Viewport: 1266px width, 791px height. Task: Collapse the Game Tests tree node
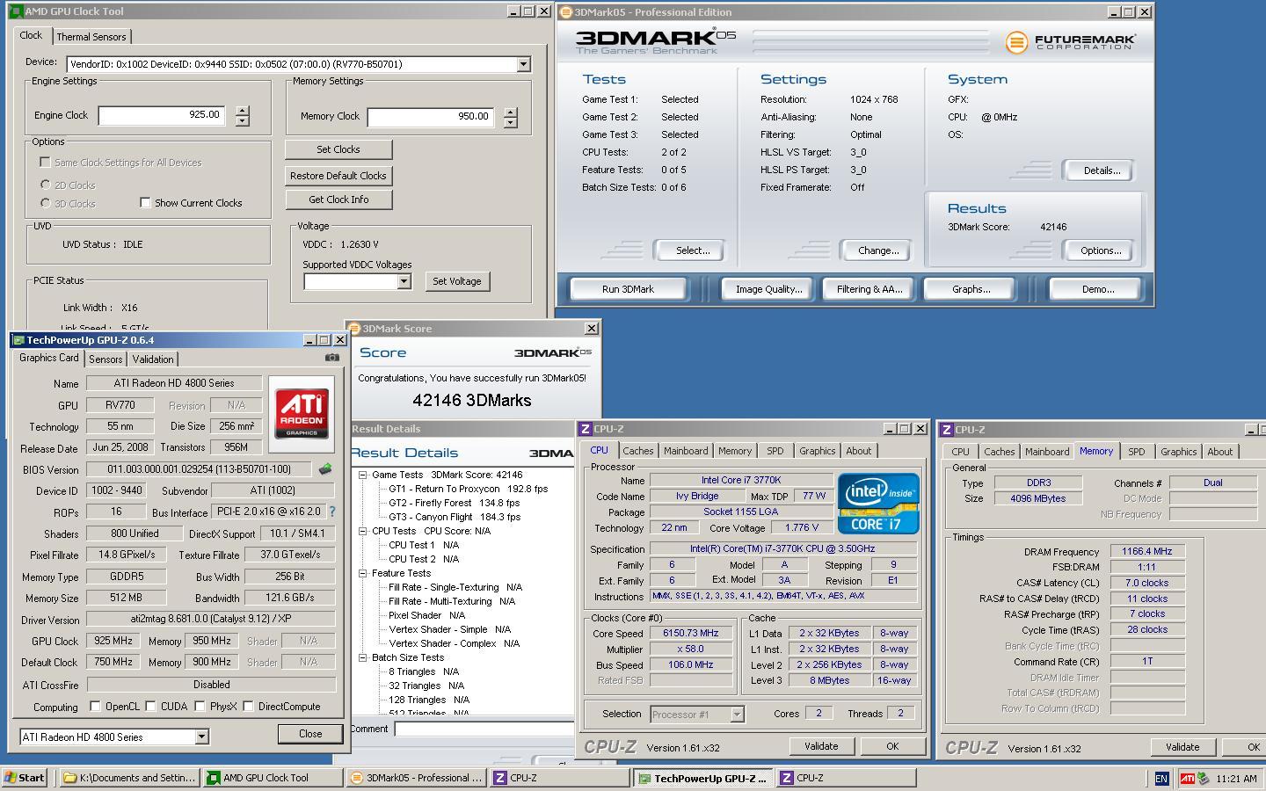click(362, 475)
